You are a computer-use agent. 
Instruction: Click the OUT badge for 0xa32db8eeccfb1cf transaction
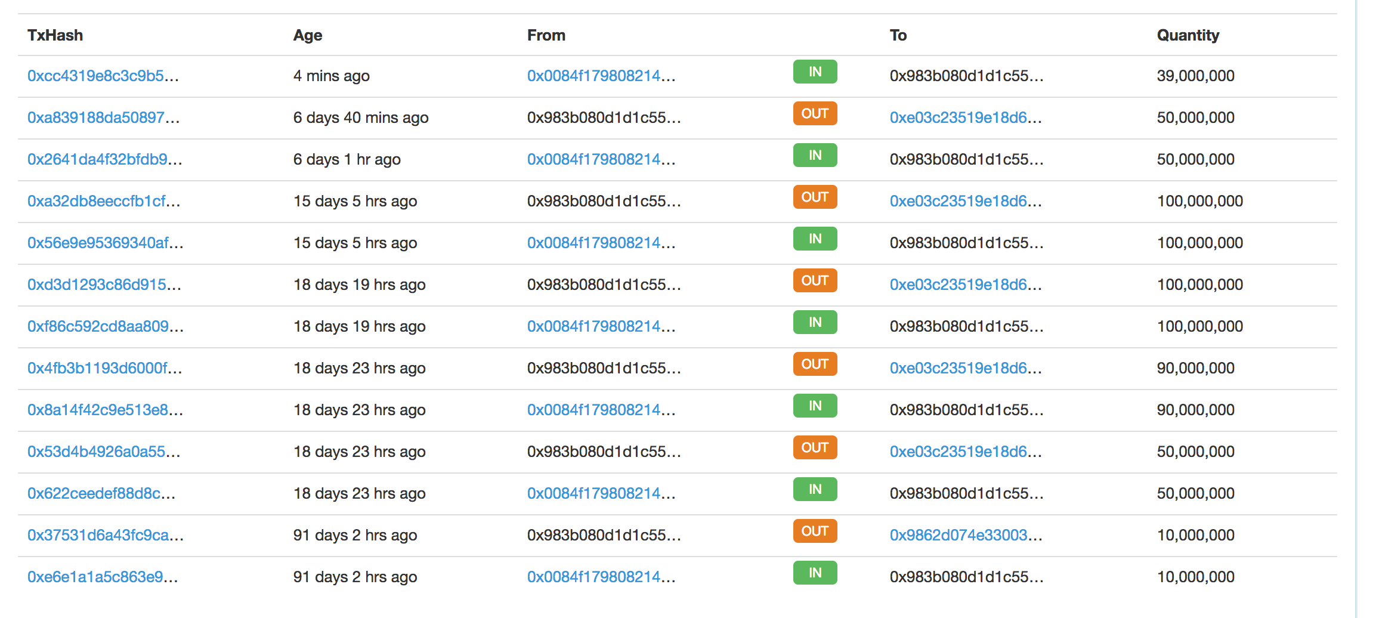pyautogui.click(x=815, y=197)
